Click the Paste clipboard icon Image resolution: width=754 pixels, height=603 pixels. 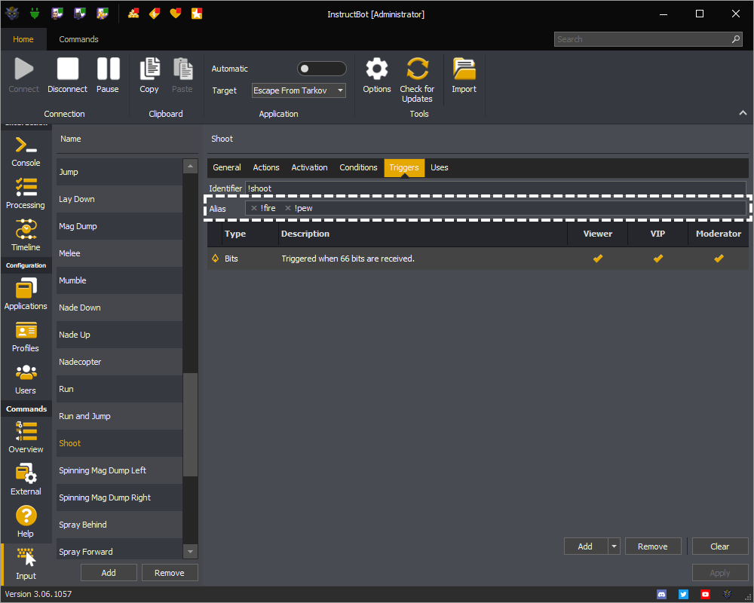pyautogui.click(x=182, y=69)
